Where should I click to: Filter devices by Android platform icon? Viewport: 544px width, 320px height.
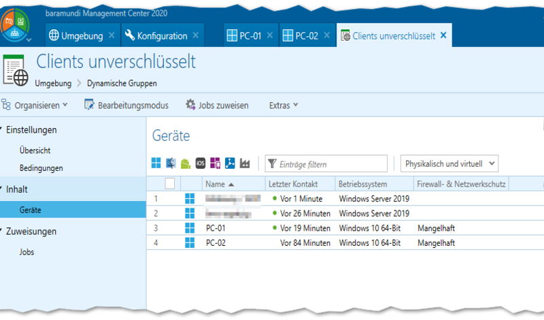[x=186, y=163]
